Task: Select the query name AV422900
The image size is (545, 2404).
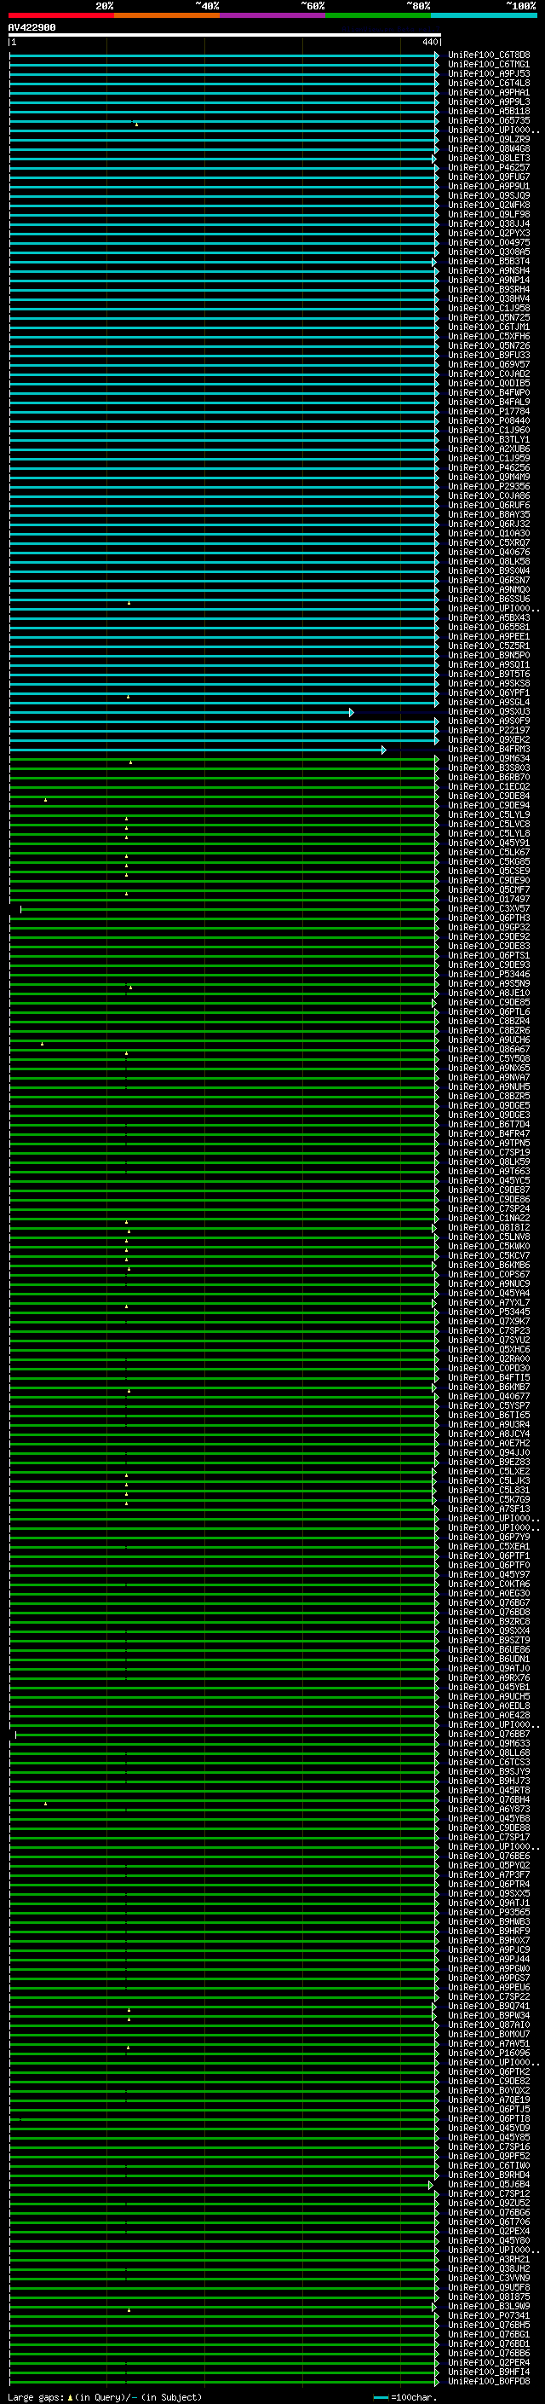Action: tap(32, 28)
